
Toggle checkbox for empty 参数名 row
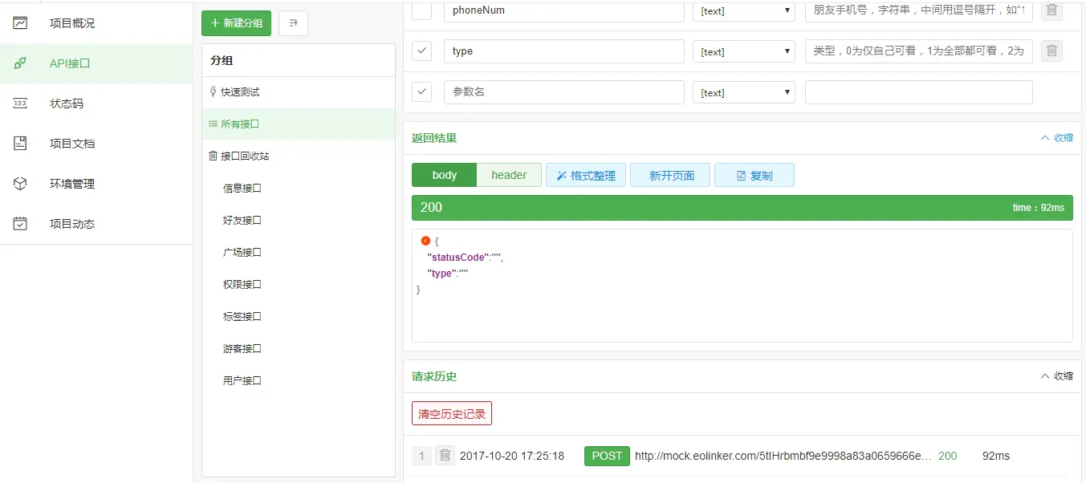[x=421, y=91]
